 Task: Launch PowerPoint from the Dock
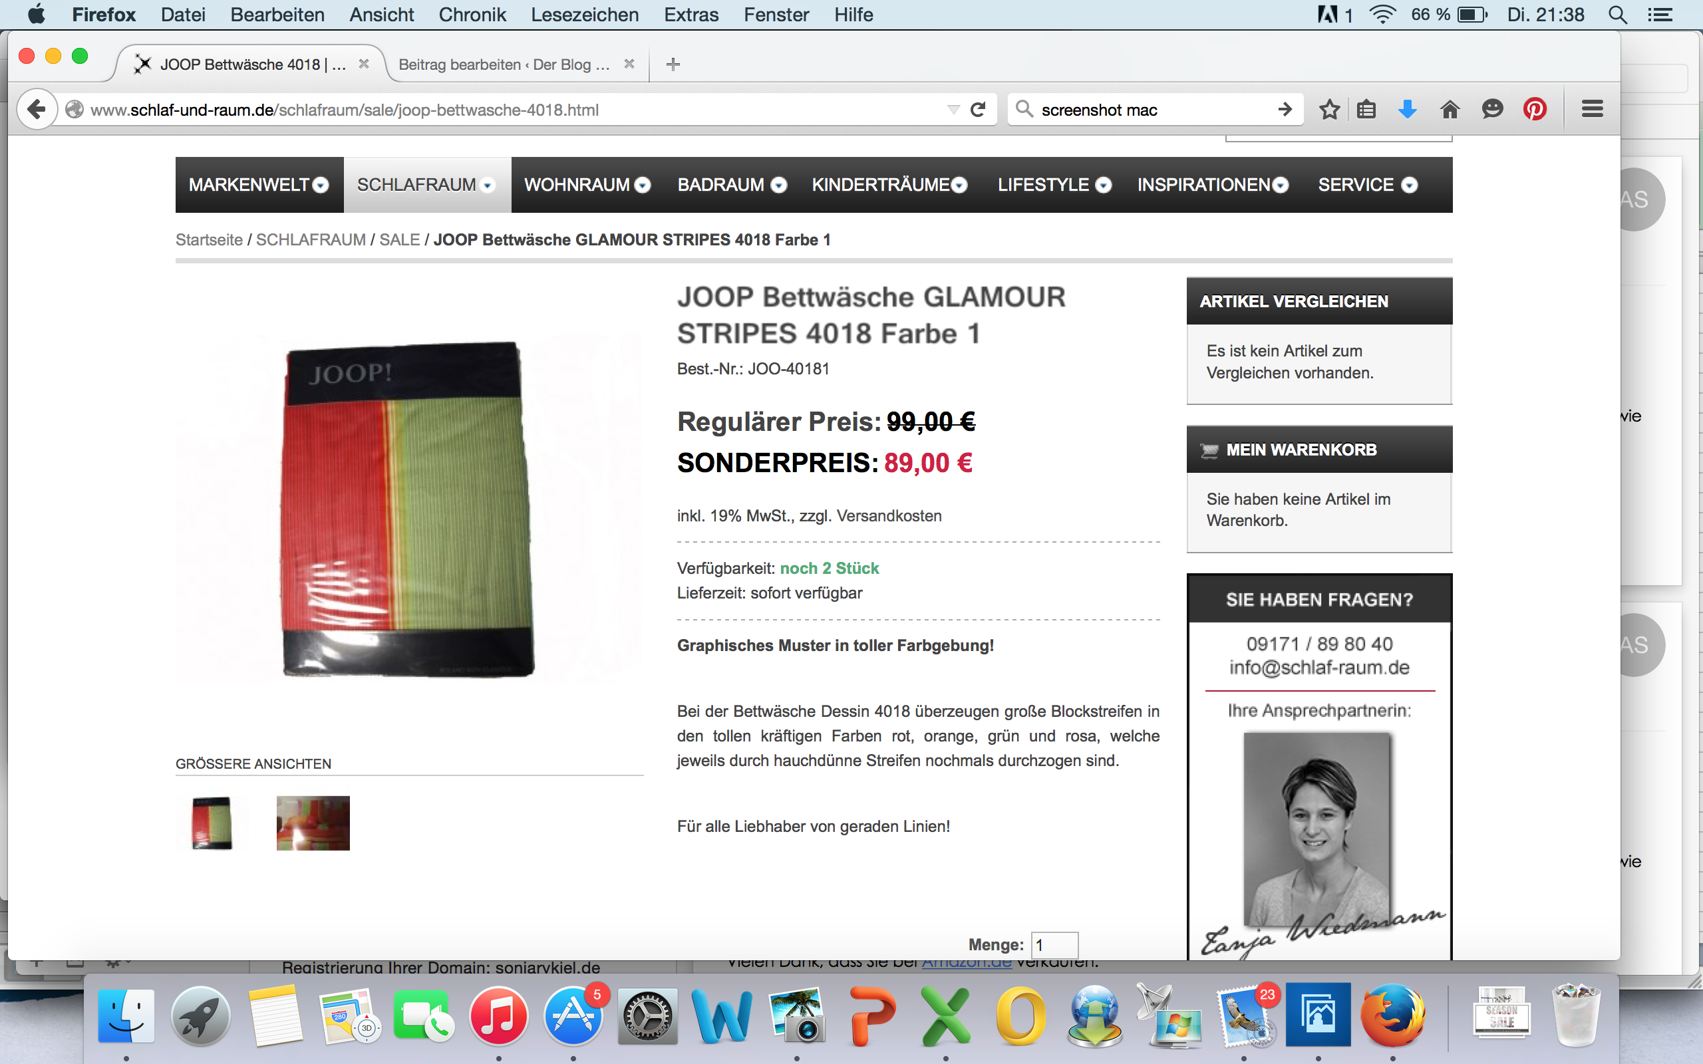pyautogui.click(x=871, y=1015)
